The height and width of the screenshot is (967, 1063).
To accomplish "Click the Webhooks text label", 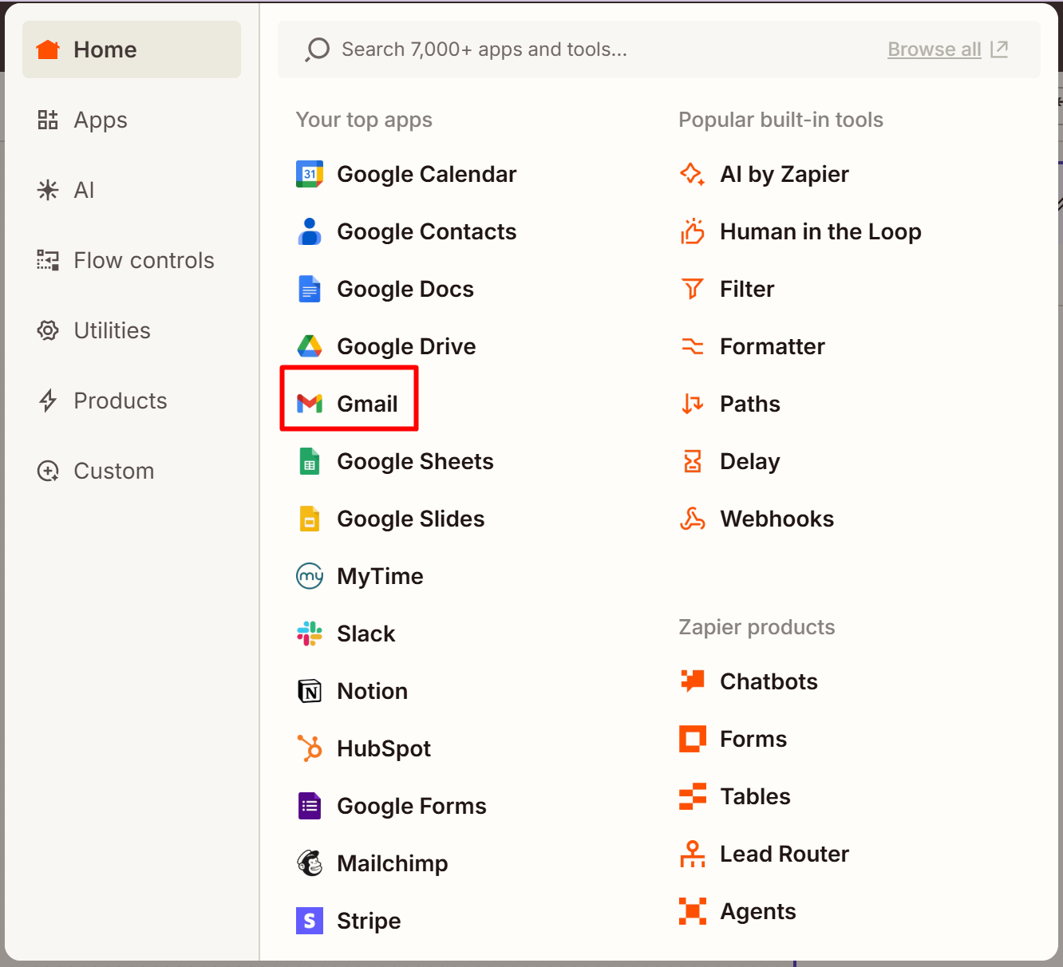I will click(777, 519).
